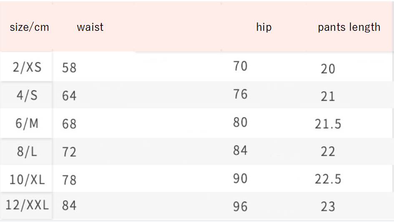Image resolution: width=394 pixels, height=222 pixels.
Task: Click the hip column header
Action: tap(264, 27)
